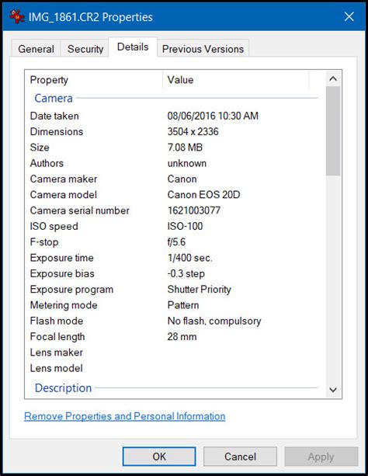The height and width of the screenshot is (476, 368).
Task: Click the Metering mode value Pattern
Action: (x=183, y=305)
